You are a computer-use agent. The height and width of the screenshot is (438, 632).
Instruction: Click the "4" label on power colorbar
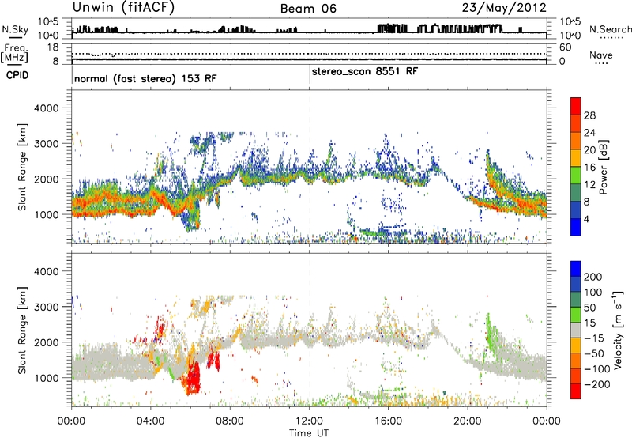coord(586,220)
